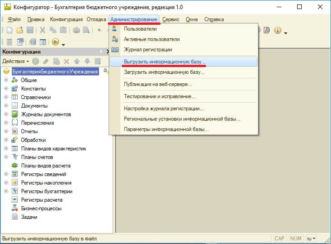
Task: Select Публикация на веб-сервере
Action: pos(184,84)
